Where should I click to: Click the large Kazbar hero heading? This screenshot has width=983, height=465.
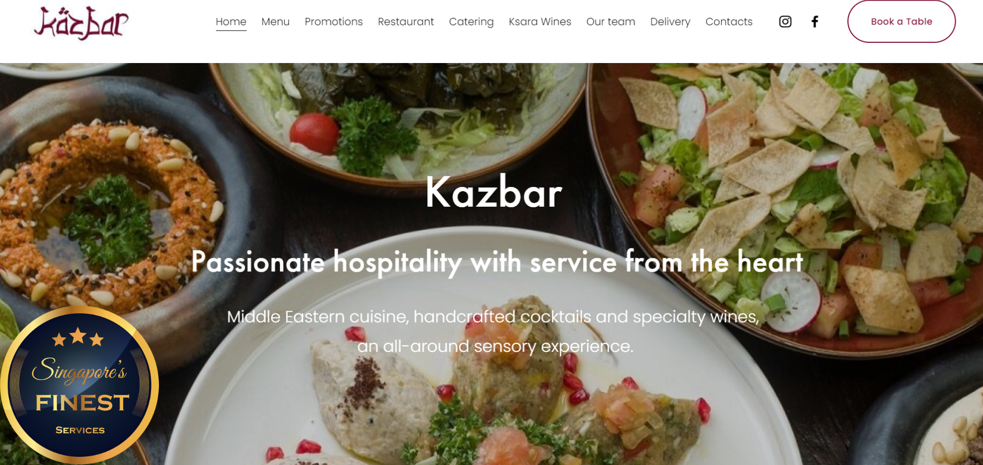tap(494, 192)
